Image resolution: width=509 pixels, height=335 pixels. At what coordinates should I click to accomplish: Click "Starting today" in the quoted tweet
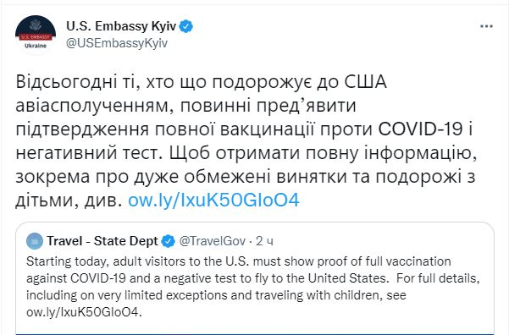[x=66, y=261]
